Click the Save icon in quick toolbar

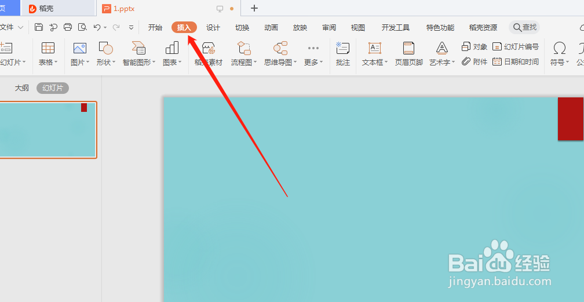(39, 27)
